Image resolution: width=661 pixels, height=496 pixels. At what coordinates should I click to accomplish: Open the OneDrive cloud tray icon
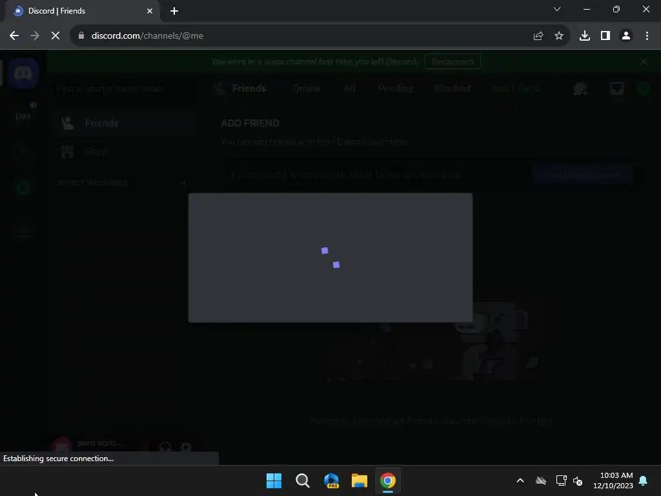click(541, 480)
